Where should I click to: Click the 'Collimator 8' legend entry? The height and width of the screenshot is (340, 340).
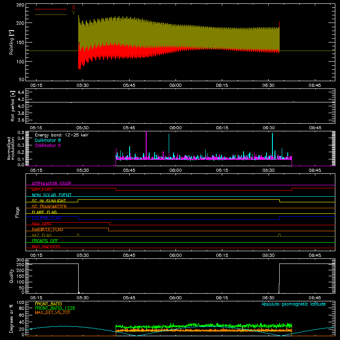[48, 140]
